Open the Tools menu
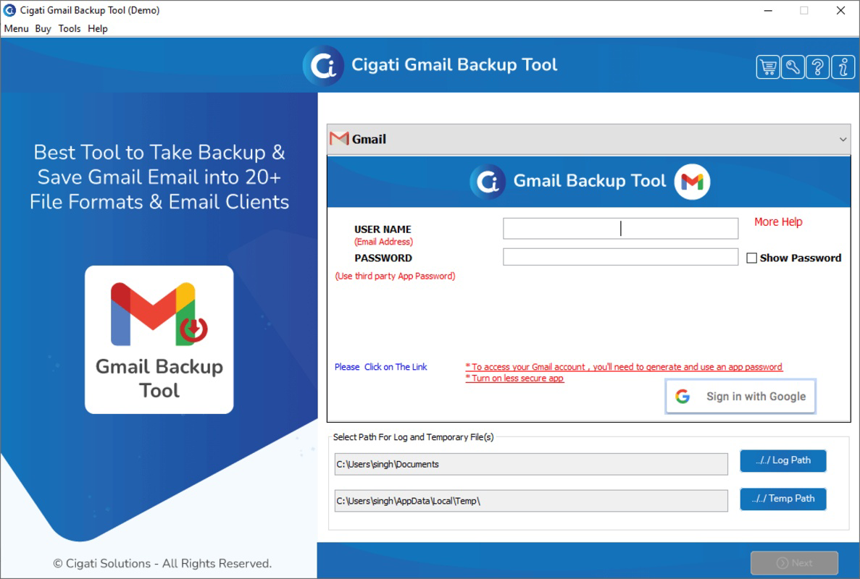860x579 pixels. 70,29
